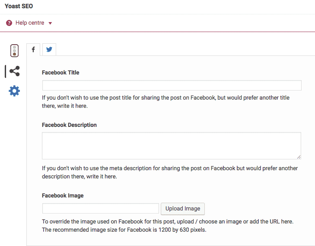
Task: Click the Yoast SEO panel heading
Action: (x=19, y=6)
